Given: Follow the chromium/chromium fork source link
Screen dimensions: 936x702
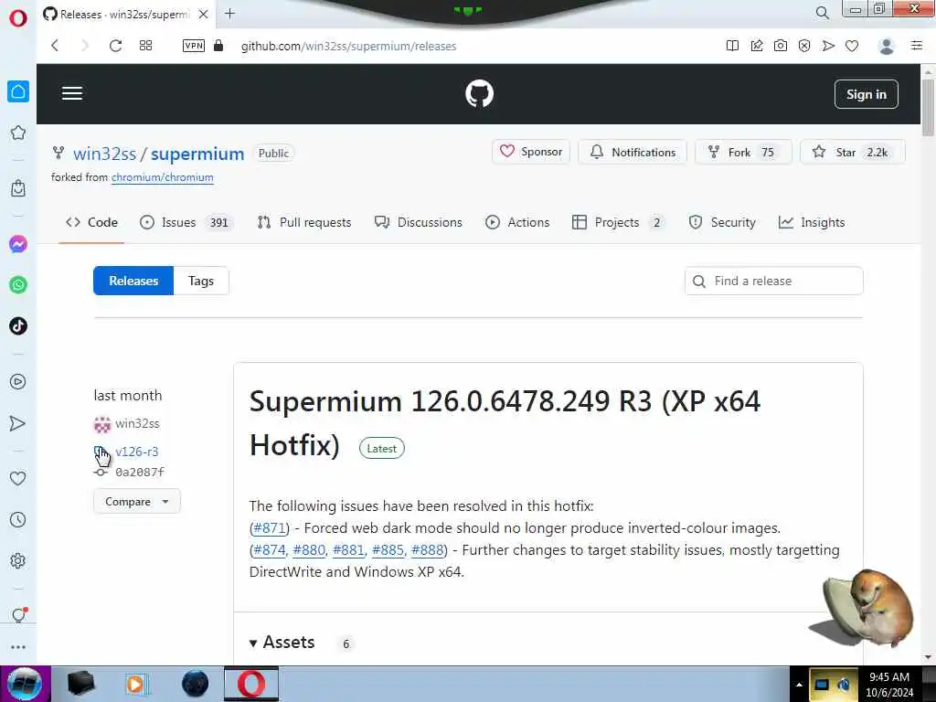Looking at the screenshot, I should pyautogui.click(x=163, y=177).
